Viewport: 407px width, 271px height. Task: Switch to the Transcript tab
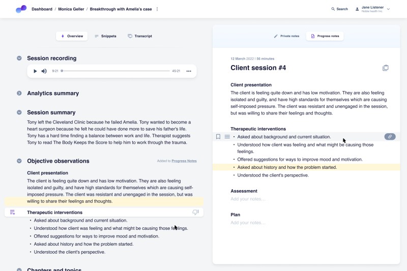tap(140, 36)
